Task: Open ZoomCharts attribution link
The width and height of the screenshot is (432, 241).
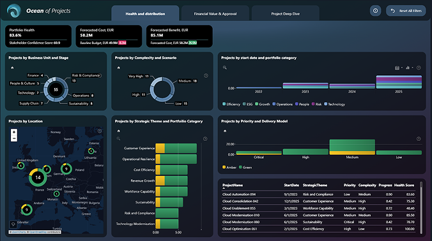Action: click(19, 232)
